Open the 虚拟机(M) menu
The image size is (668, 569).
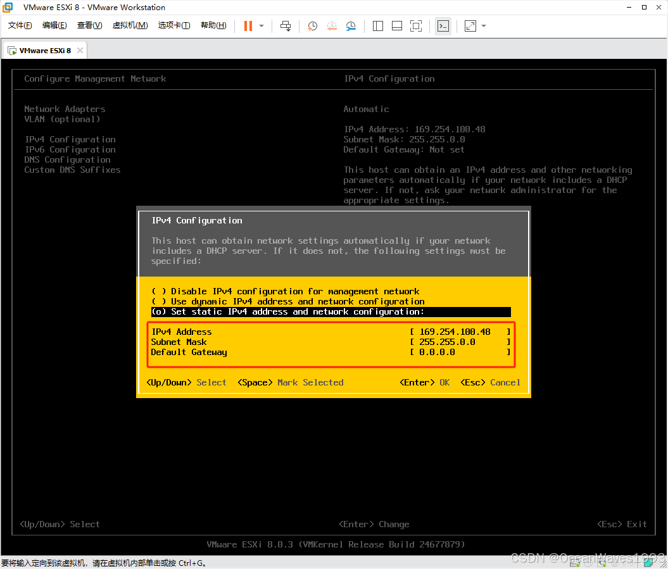pyautogui.click(x=130, y=25)
